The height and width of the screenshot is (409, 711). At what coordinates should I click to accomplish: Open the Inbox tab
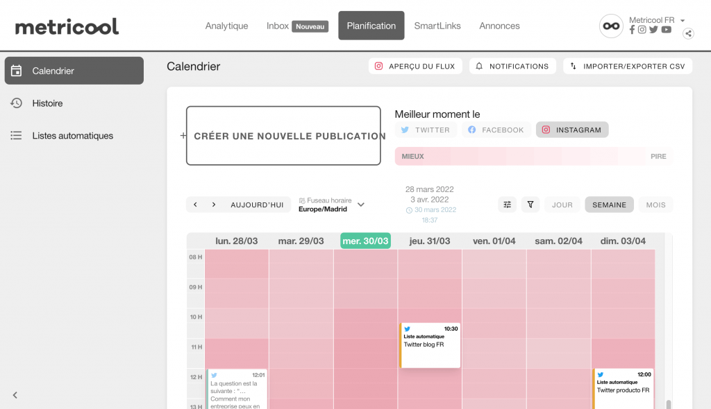pyautogui.click(x=297, y=26)
